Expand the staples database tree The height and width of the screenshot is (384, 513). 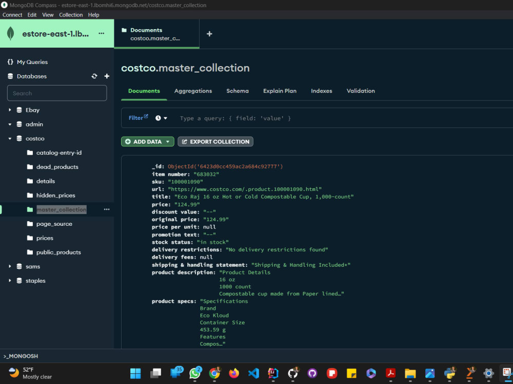(x=10, y=281)
